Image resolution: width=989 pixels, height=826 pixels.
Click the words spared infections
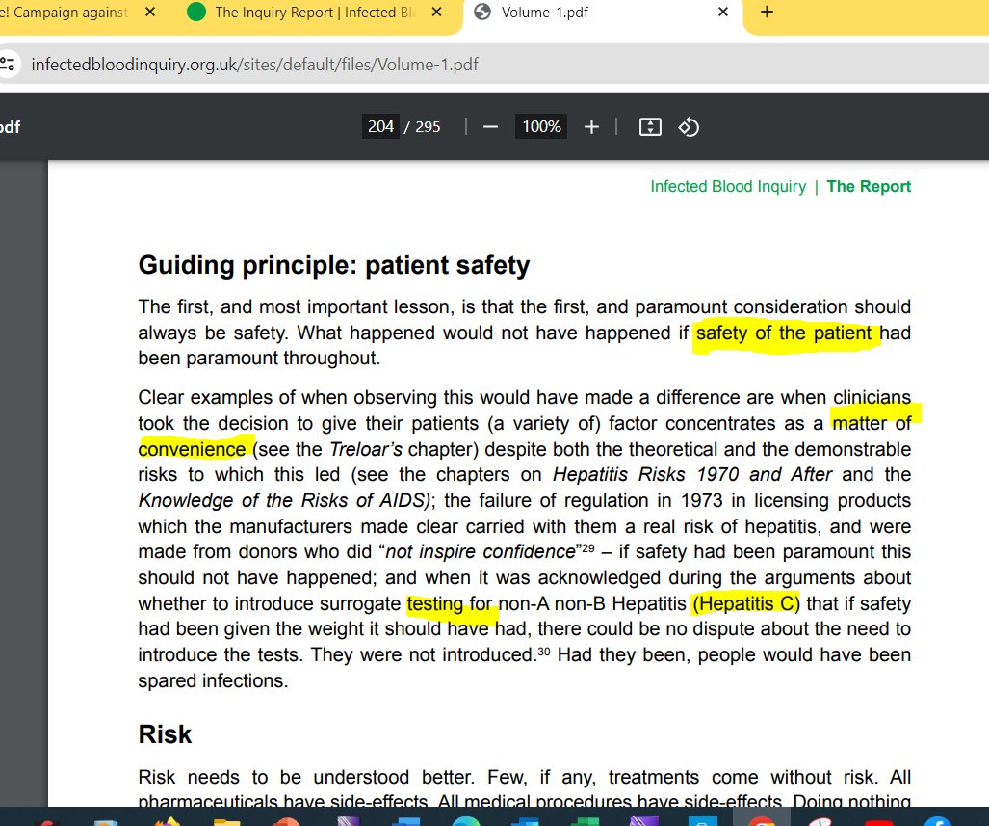[x=213, y=680]
